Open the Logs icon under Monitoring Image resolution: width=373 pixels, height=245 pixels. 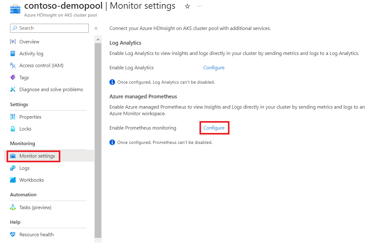coord(13,168)
